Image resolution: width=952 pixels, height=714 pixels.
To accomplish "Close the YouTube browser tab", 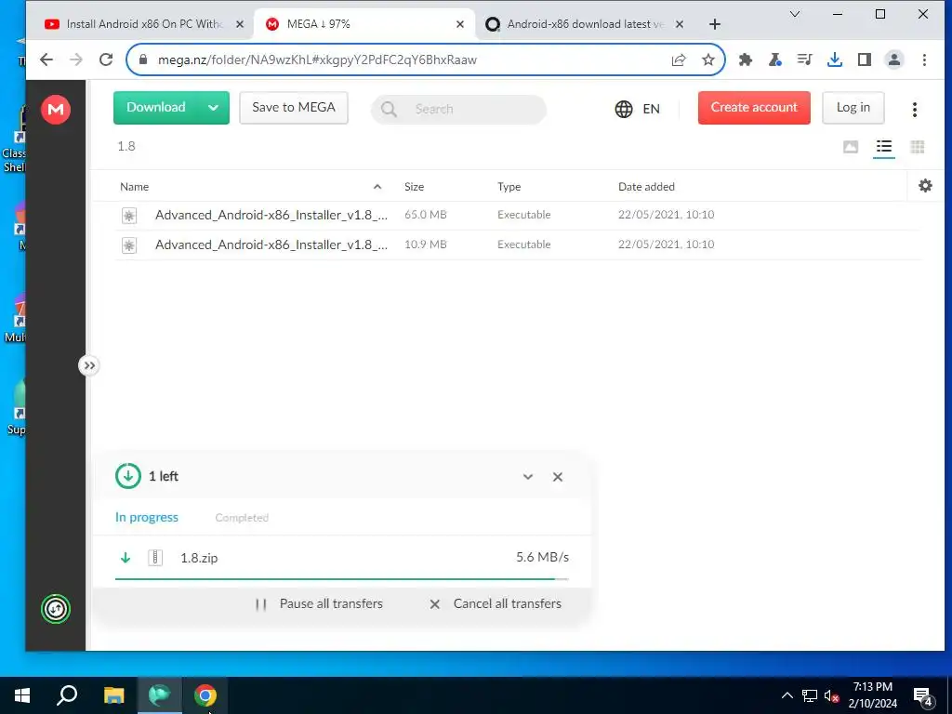I will click(240, 24).
